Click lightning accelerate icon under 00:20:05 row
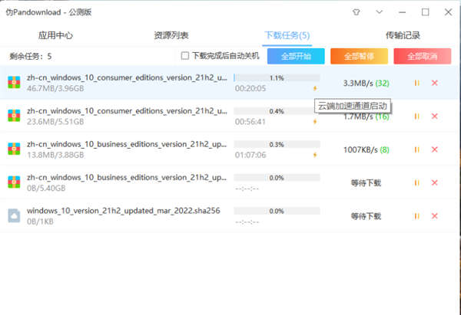Image resolution: width=461 pixels, height=315 pixels. coord(315,88)
